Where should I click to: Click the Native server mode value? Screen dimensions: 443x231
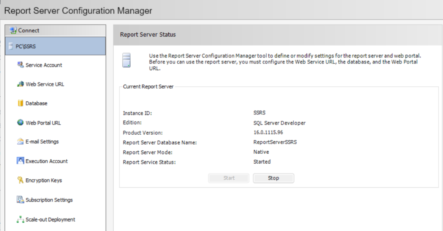pos(261,152)
